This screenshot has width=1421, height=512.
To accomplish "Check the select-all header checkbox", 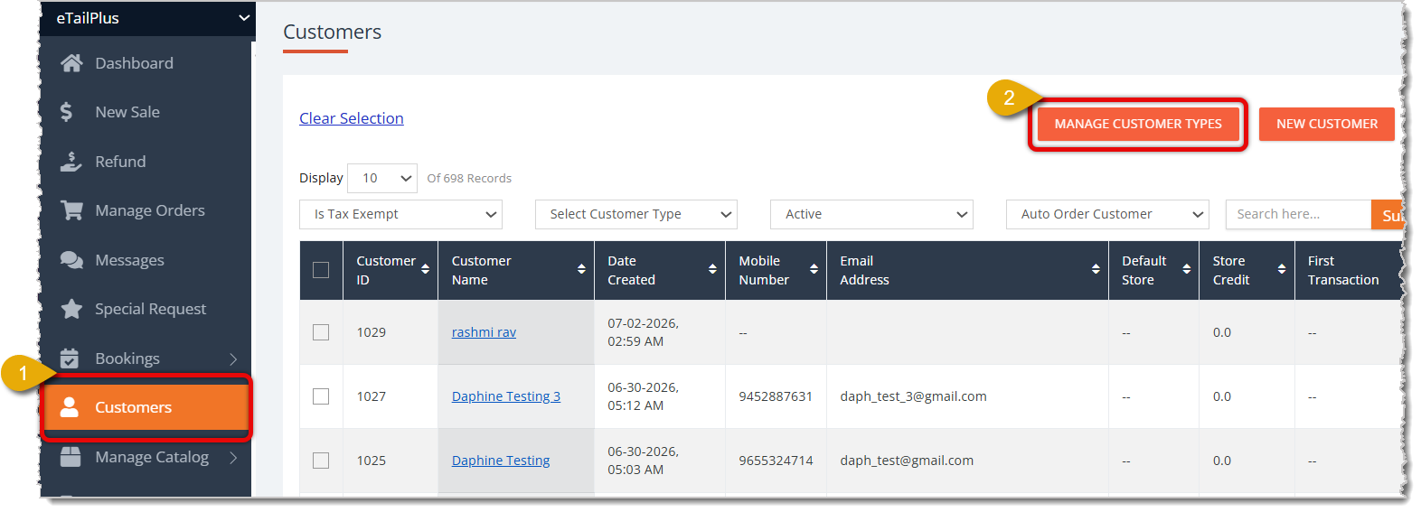I will click(x=321, y=270).
